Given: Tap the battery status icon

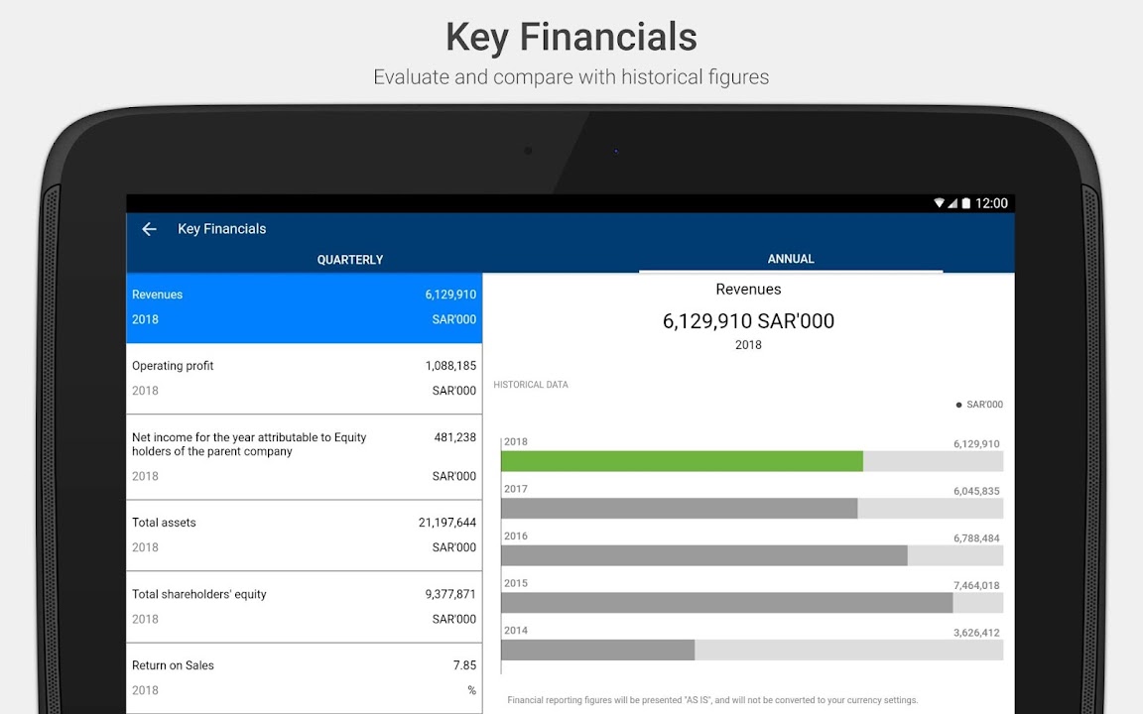Looking at the screenshot, I should (965, 203).
